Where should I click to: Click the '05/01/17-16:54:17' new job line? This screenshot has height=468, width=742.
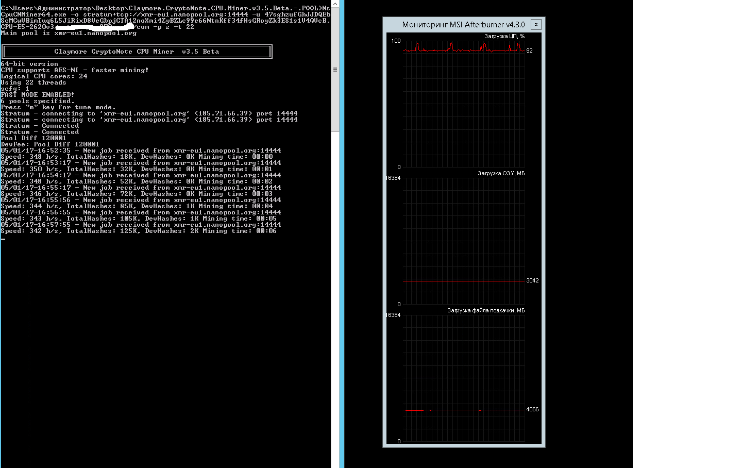point(141,175)
